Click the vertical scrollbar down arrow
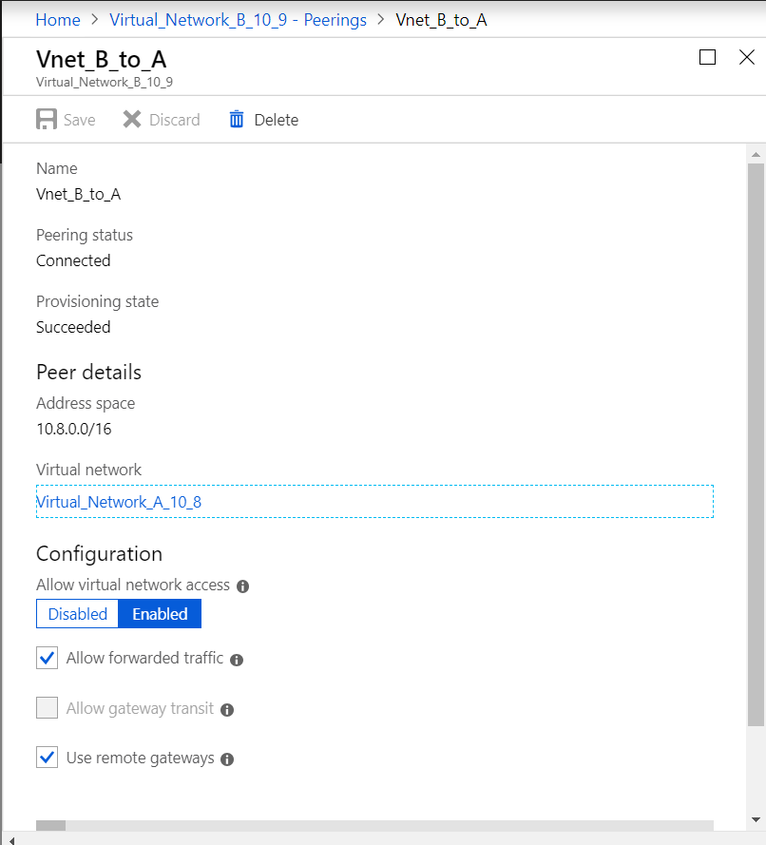This screenshot has height=845, width=766. [756, 818]
